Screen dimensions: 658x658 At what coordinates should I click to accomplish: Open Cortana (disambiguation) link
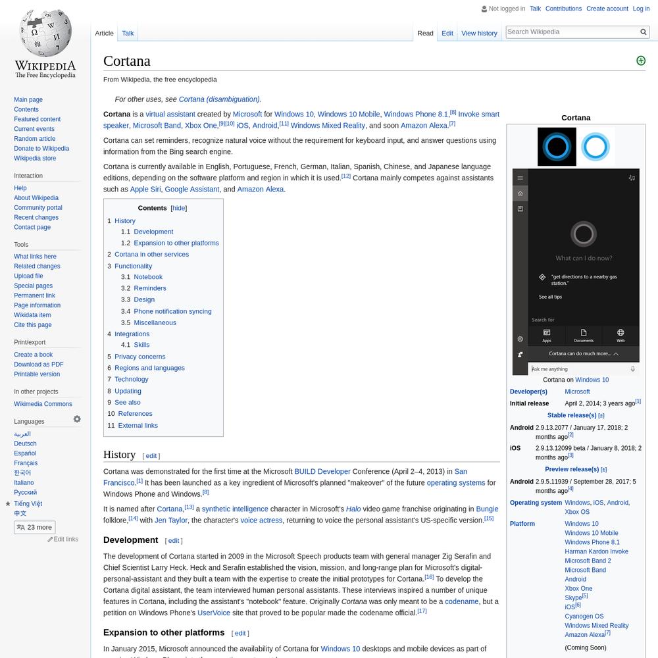[x=220, y=99]
